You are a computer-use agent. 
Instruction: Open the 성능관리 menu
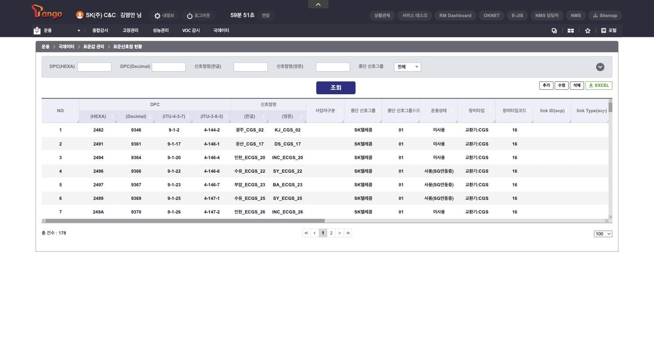coord(160,31)
